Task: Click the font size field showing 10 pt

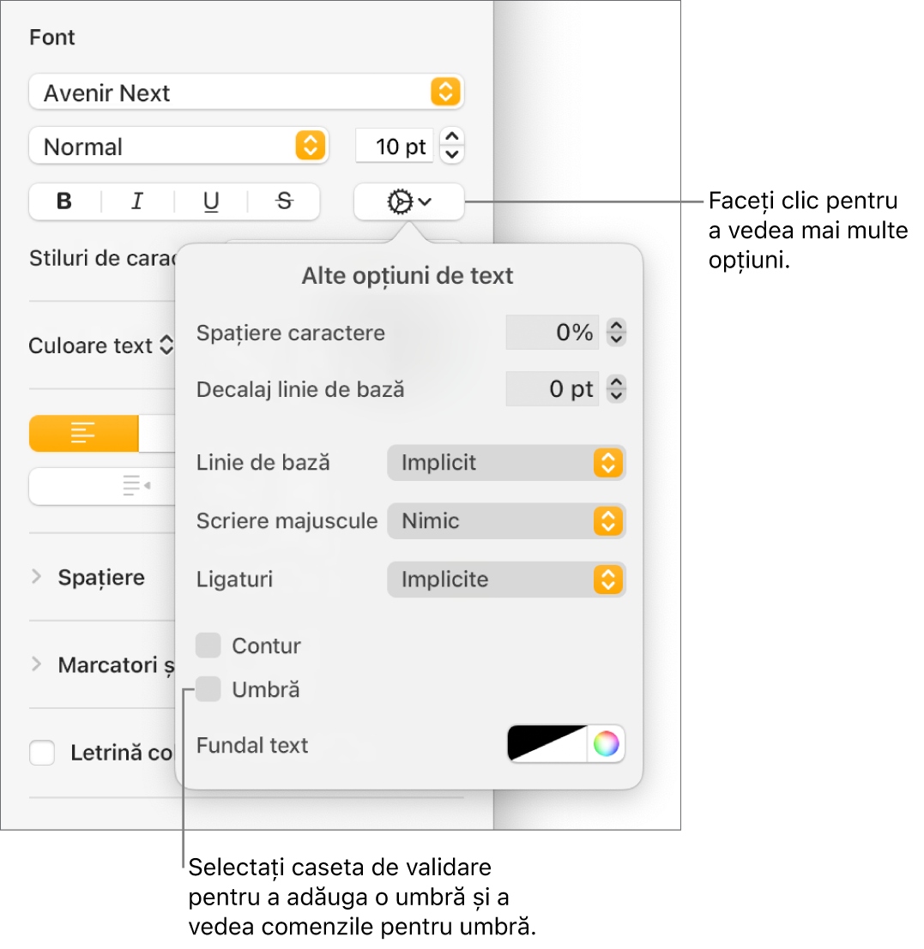Action: pos(396,147)
